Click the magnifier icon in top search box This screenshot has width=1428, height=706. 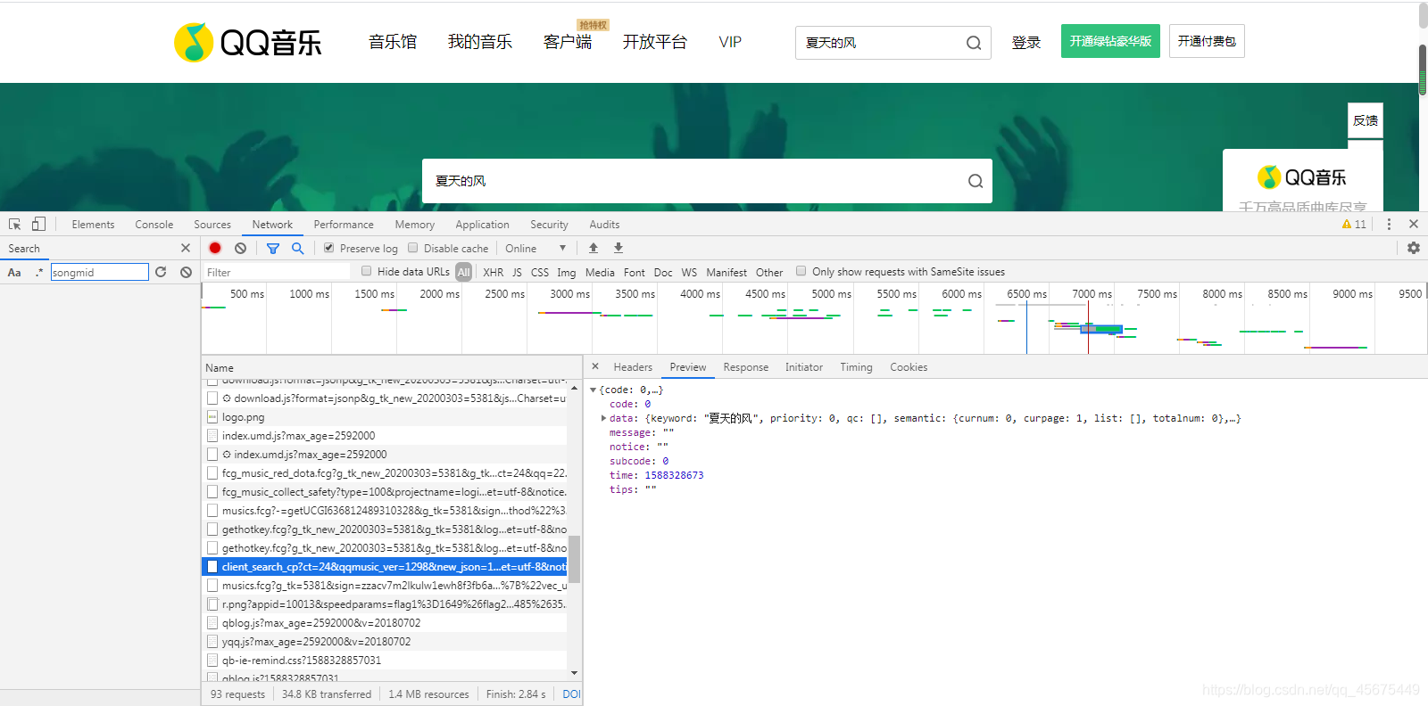pos(974,43)
